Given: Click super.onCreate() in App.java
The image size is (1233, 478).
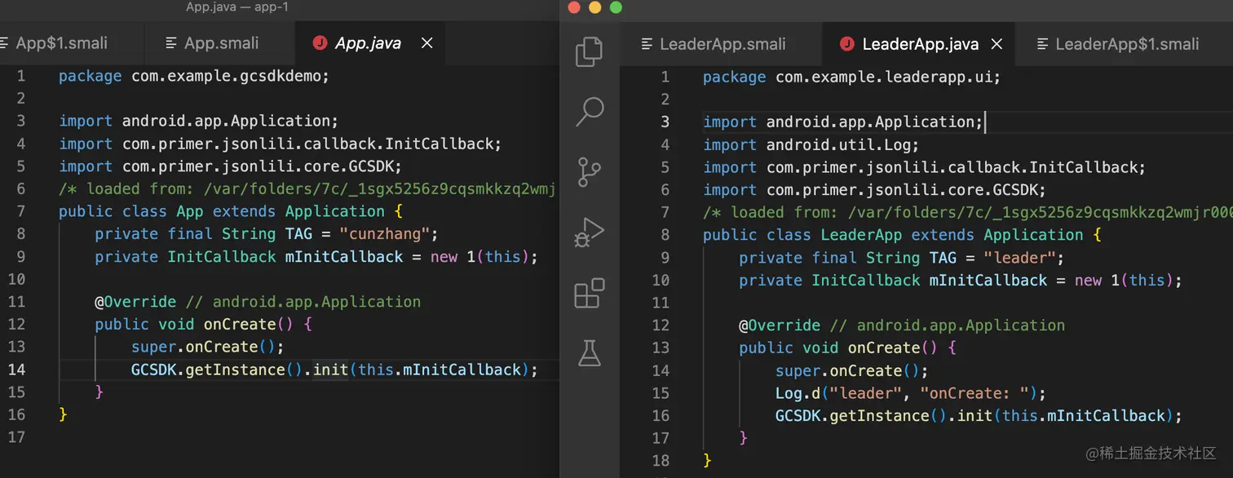Looking at the screenshot, I should click(x=208, y=347).
